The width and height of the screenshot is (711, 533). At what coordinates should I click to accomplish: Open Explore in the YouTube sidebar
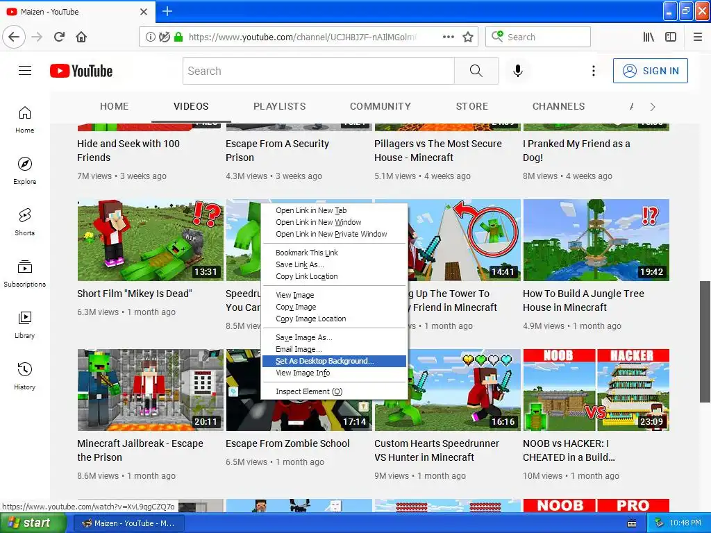(x=25, y=171)
